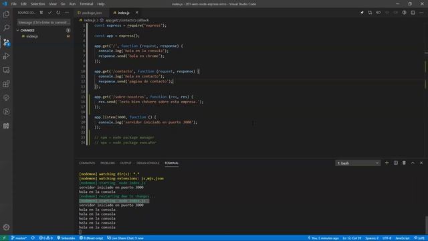Click Source Control view-as-tree icon
Screen dimensions: 428x241
pos(41,13)
